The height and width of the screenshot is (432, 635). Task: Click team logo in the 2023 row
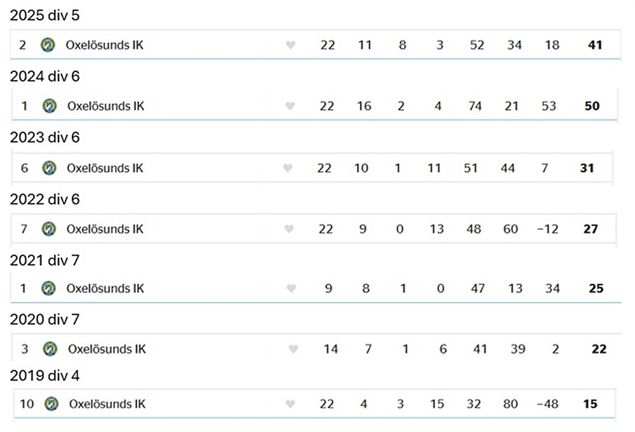click(49, 168)
